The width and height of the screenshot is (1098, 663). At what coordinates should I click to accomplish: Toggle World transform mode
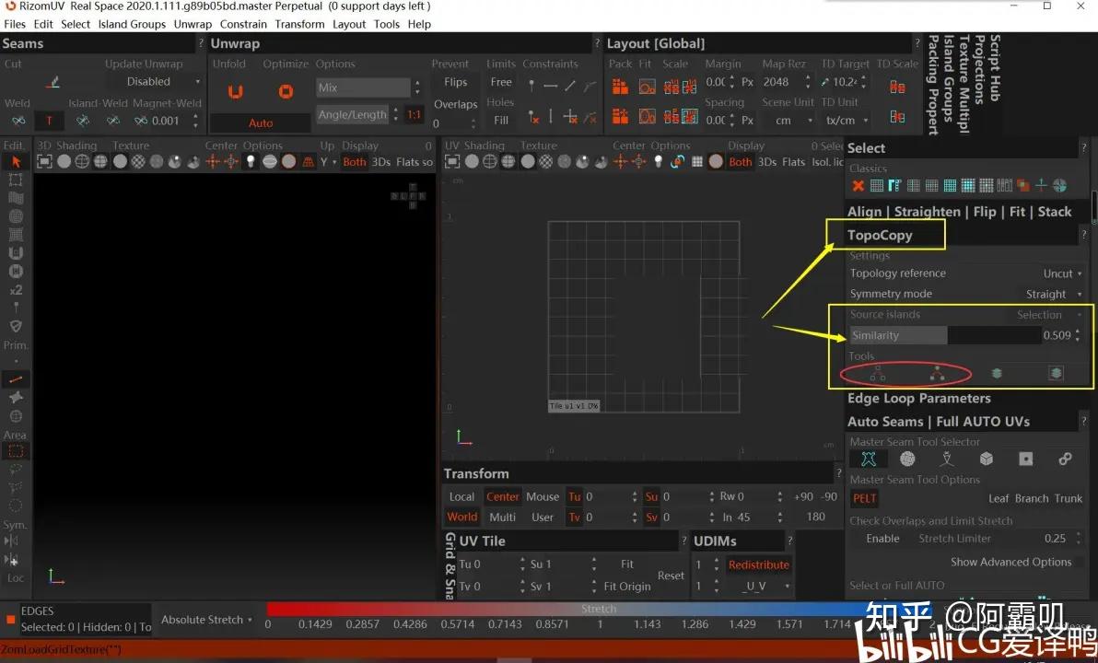coord(462,517)
